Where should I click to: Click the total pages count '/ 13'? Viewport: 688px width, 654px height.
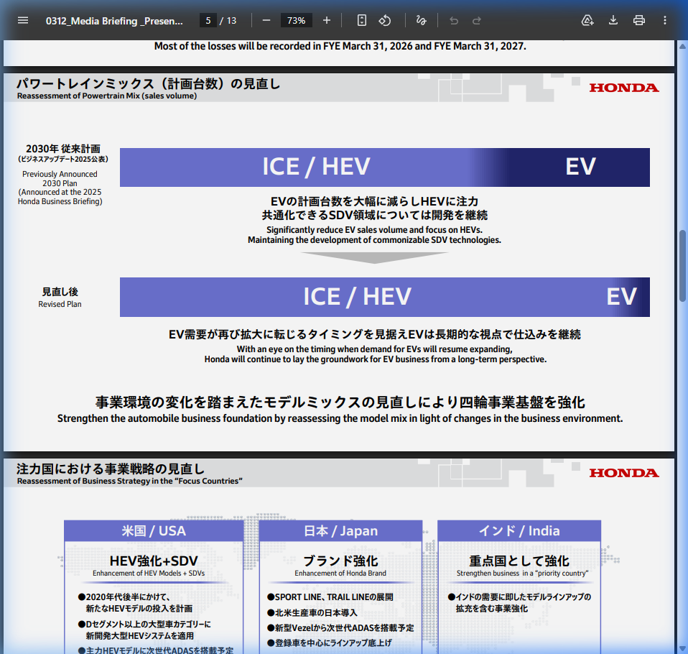[228, 21]
